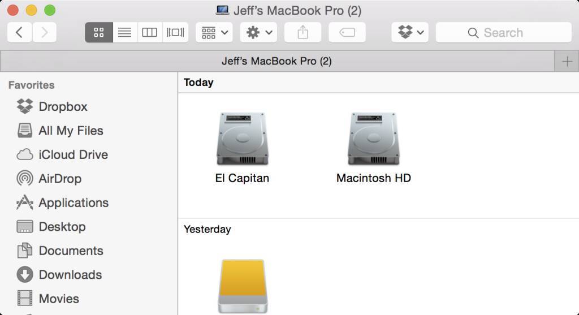The width and height of the screenshot is (579, 315).
Task: Click the El Capitan label
Action: 242,178
